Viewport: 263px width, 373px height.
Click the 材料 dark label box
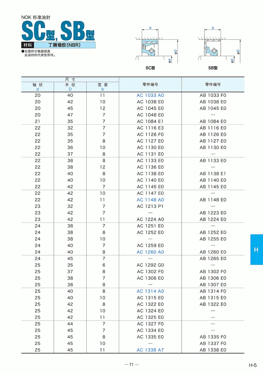(x=28, y=45)
